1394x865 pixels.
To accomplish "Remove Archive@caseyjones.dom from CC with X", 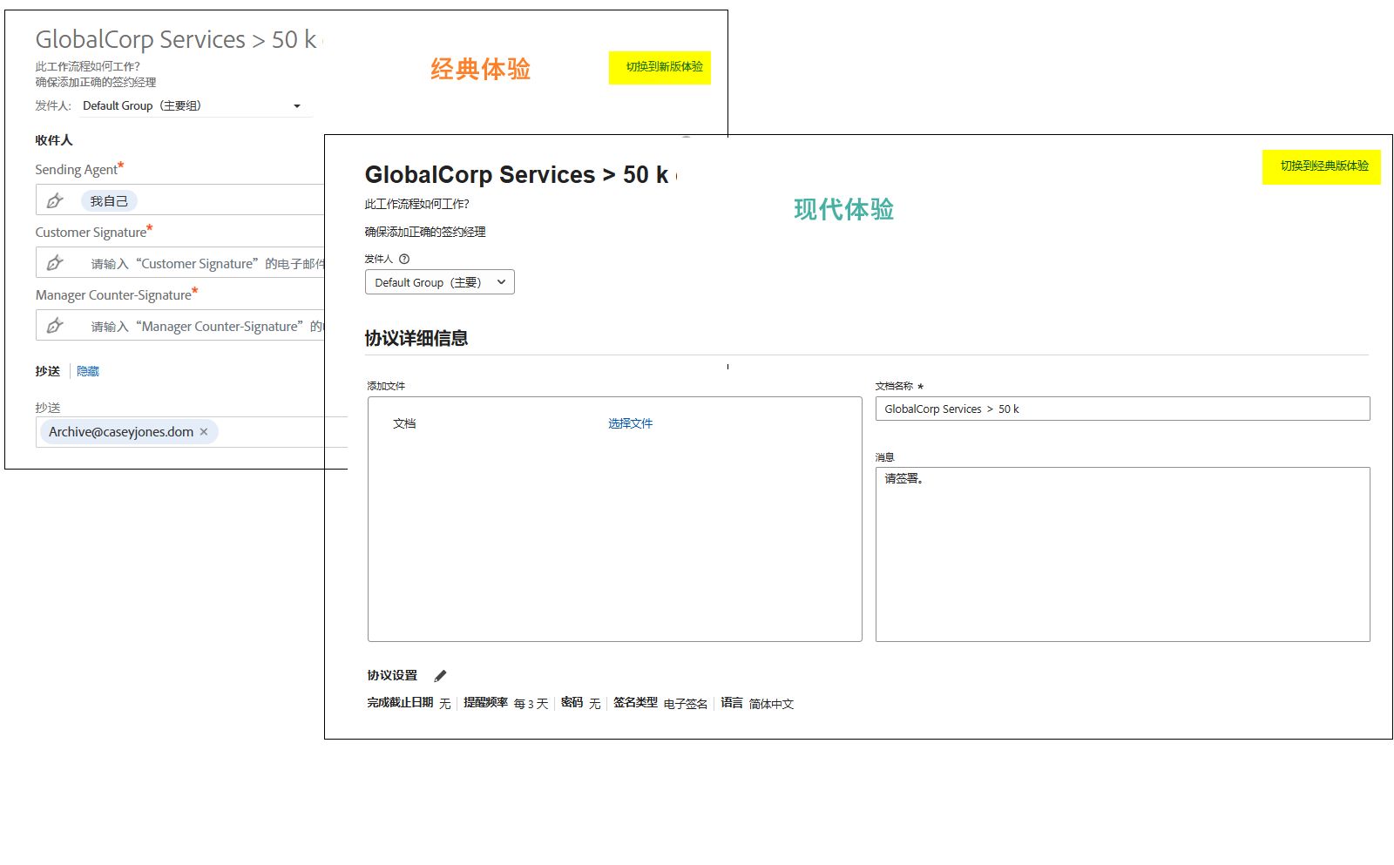I will [204, 432].
